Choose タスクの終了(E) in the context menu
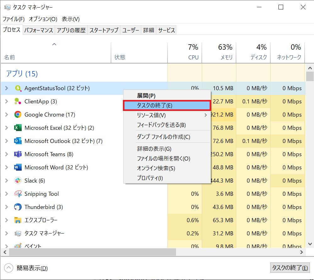The image size is (314, 280). [x=167, y=105]
